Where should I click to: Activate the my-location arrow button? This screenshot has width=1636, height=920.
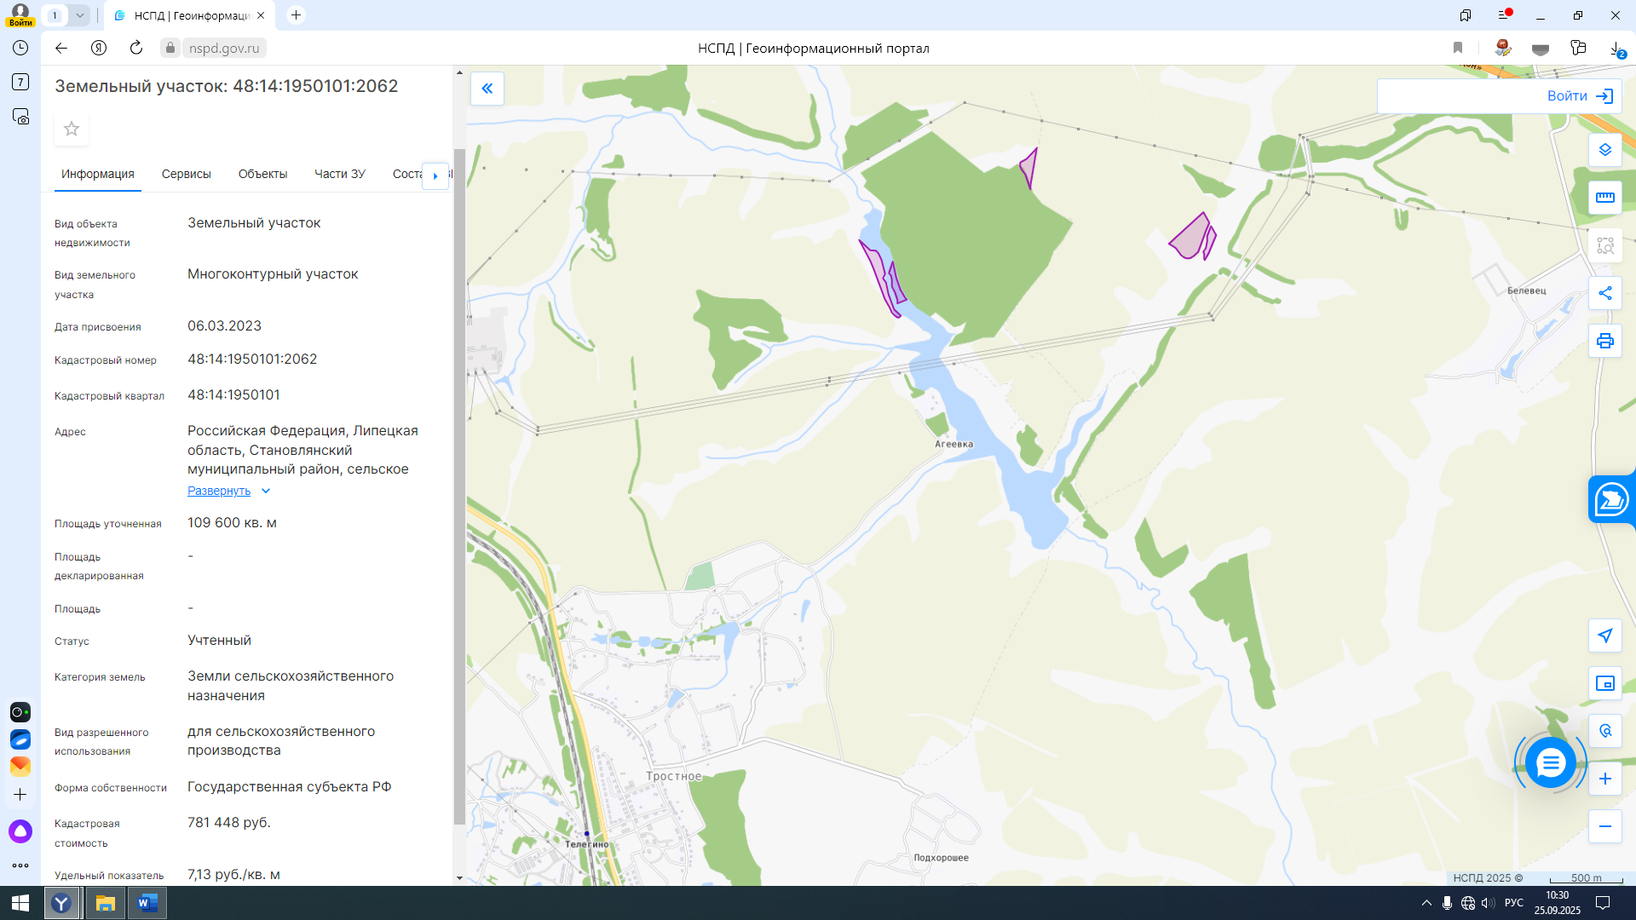[1604, 635]
